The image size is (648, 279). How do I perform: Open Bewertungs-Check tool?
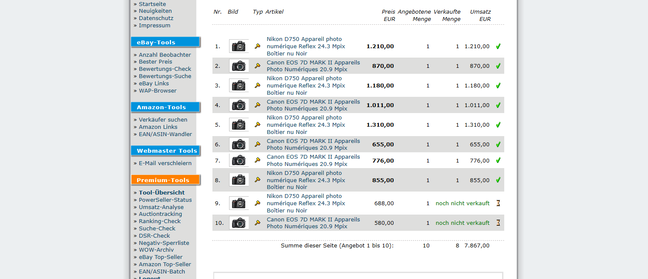(x=165, y=69)
